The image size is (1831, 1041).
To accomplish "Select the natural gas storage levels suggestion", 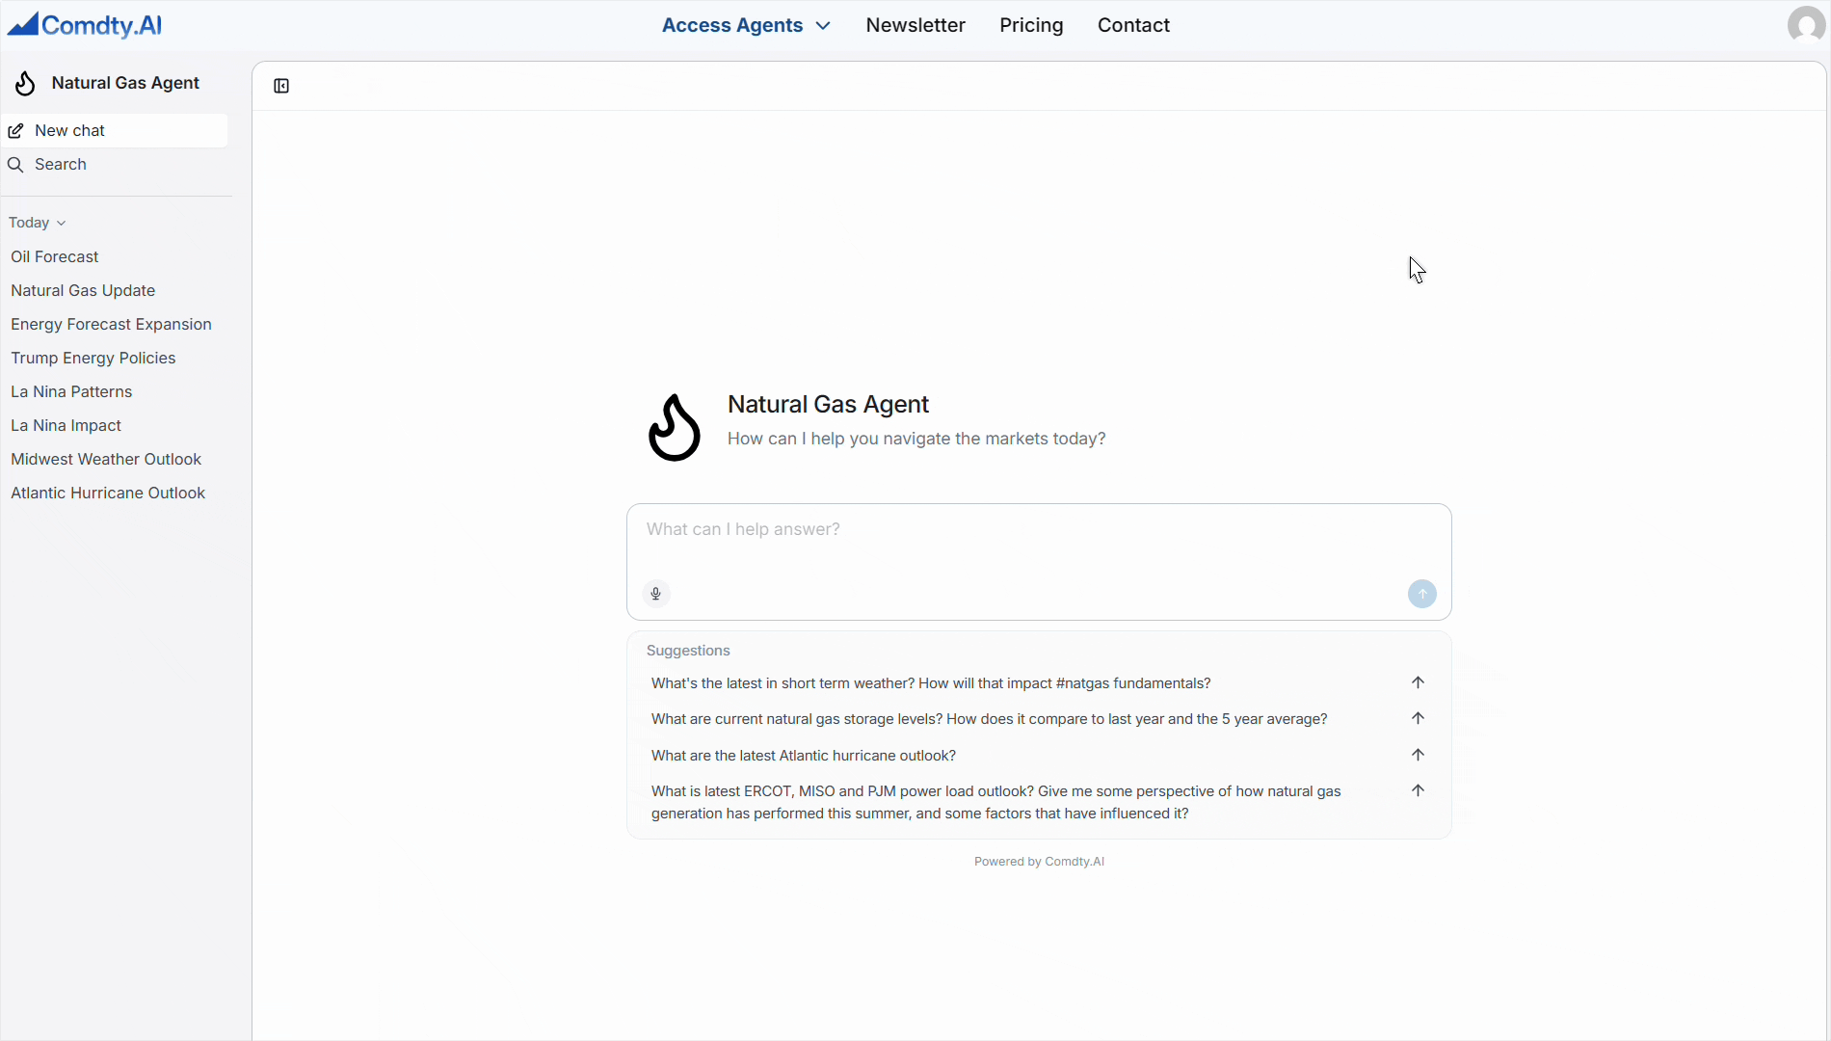I will (989, 719).
